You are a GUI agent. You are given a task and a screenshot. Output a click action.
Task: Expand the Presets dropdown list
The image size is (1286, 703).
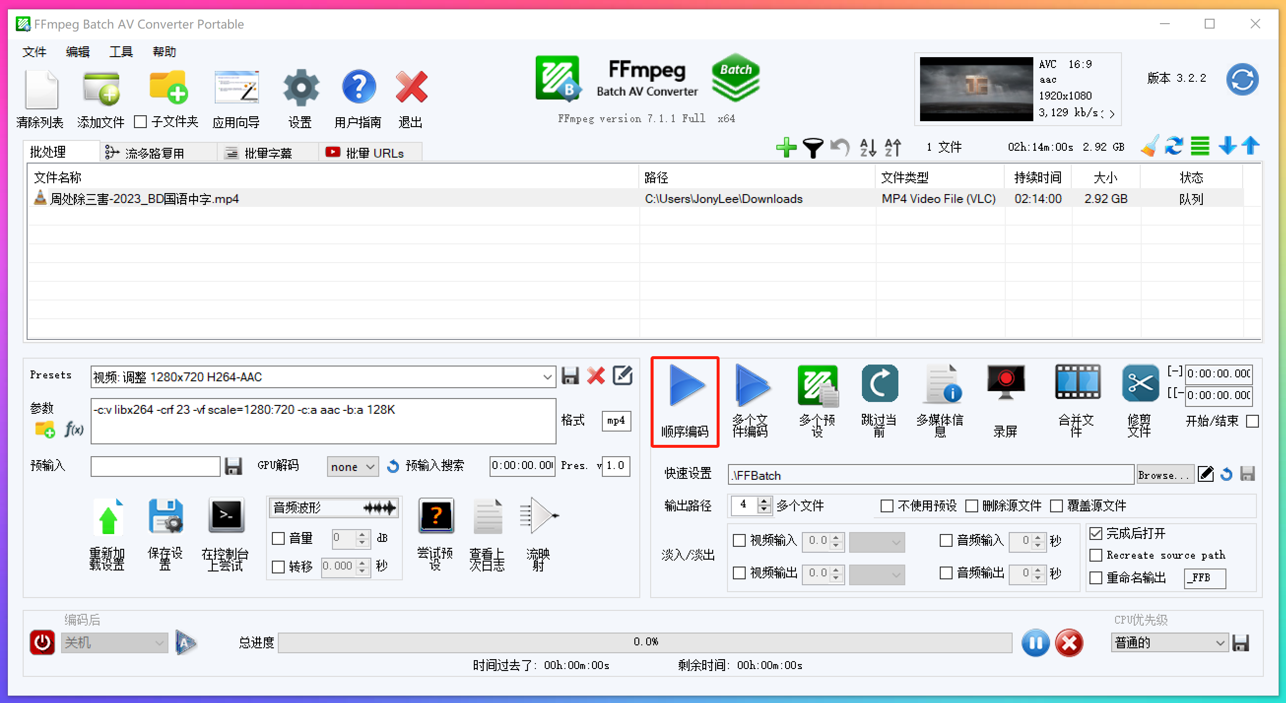point(547,377)
